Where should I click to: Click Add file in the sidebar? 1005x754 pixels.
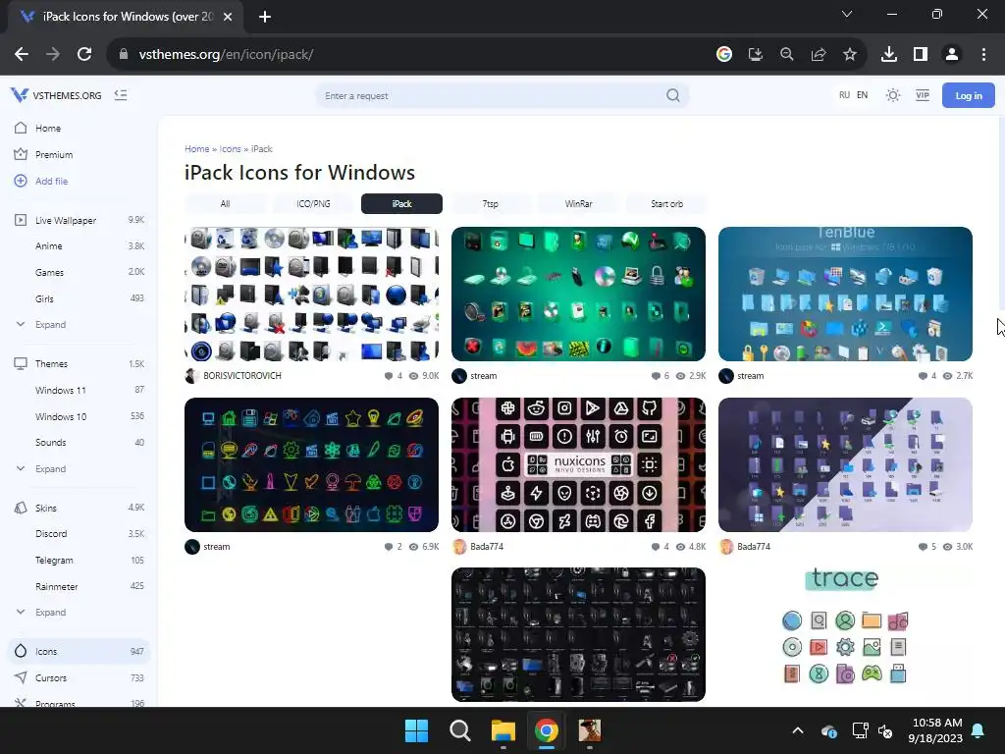(x=51, y=181)
